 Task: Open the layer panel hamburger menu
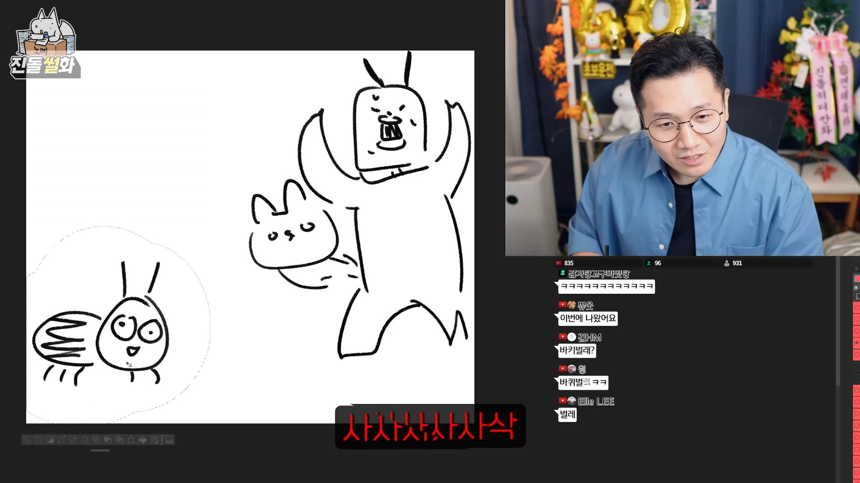[856, 269]
